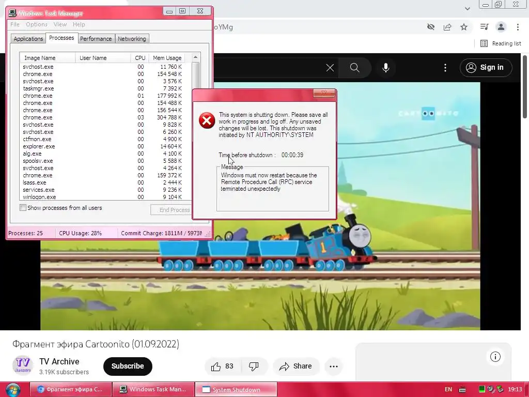Start voice search with microphone icon
529x397 pixels.
coord(385,68)
